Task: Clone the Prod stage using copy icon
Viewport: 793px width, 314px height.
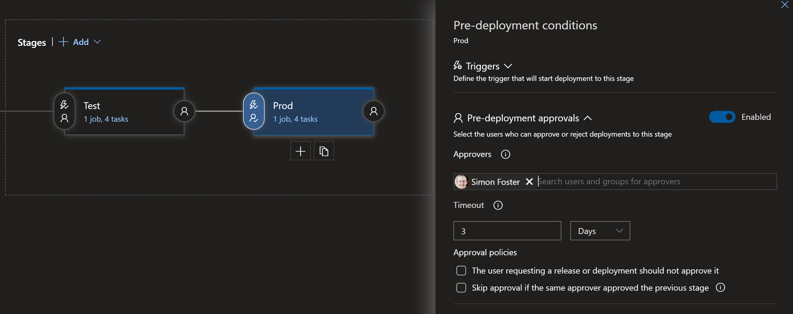Action: (x=324, y=151)
